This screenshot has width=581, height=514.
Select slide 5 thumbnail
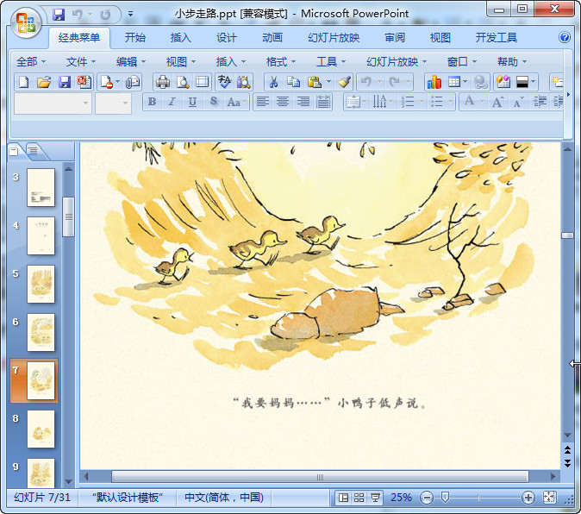41,284
